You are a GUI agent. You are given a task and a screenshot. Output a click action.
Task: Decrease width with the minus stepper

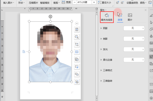click(75, 2)
